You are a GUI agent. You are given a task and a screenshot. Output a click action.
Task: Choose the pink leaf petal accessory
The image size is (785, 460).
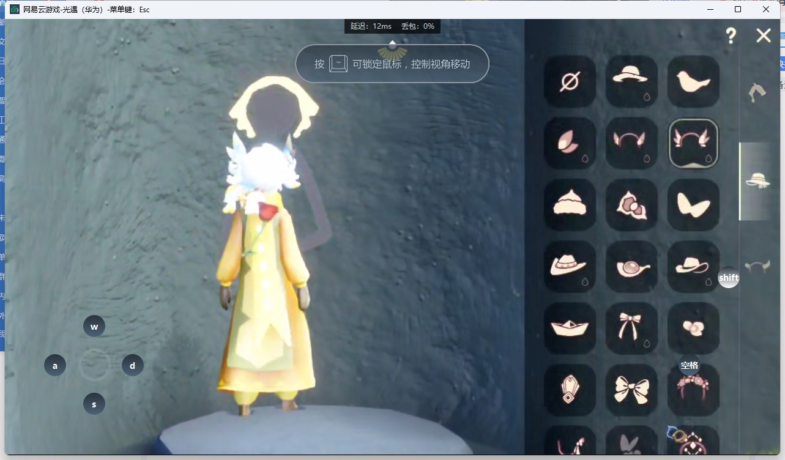(x=570, y=143)
